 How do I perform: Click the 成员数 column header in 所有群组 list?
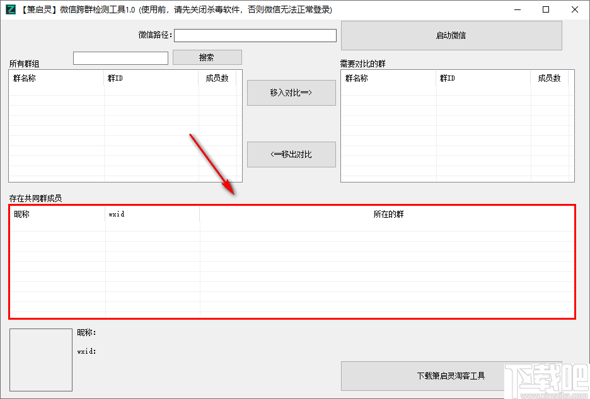[218, 79]
